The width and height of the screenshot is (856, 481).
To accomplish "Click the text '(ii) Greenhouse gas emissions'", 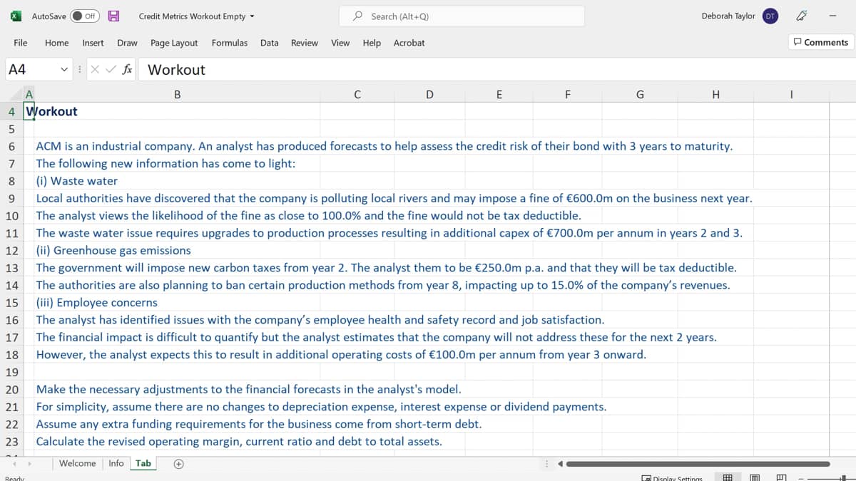I will click(x=113, y=250).
